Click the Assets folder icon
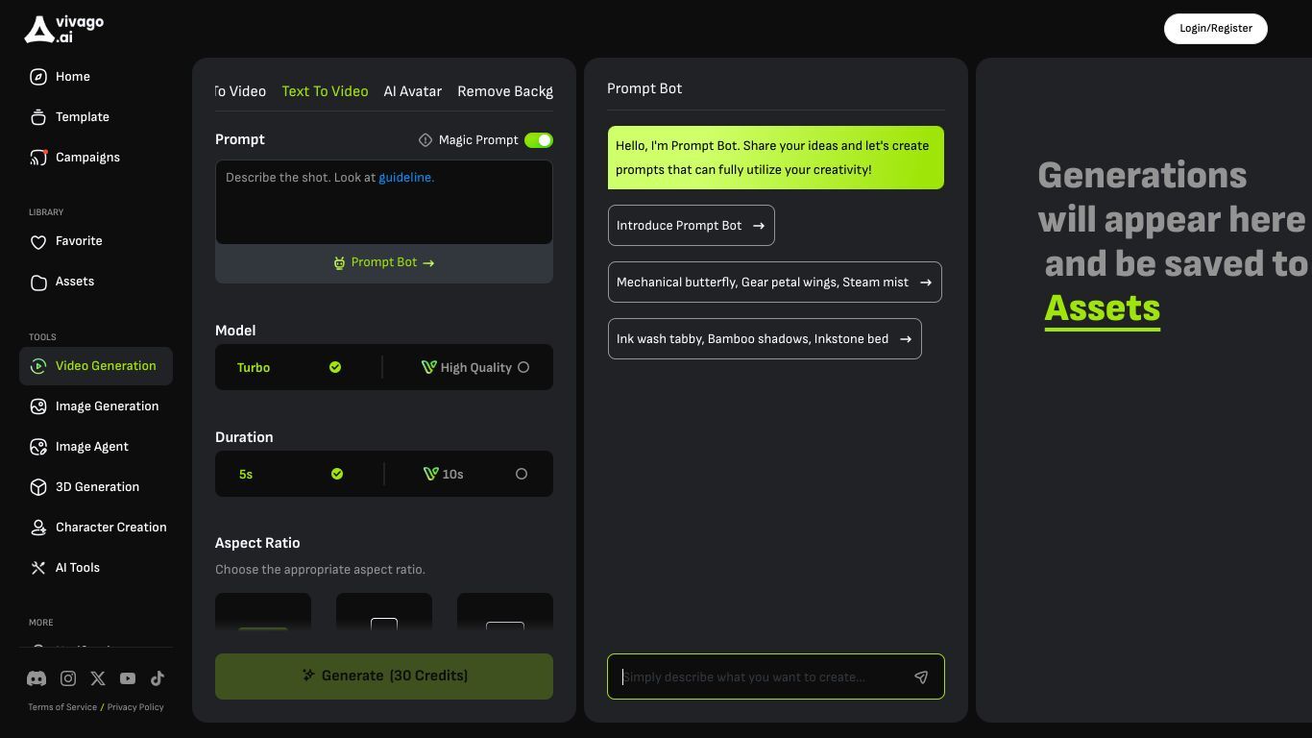 38,283
